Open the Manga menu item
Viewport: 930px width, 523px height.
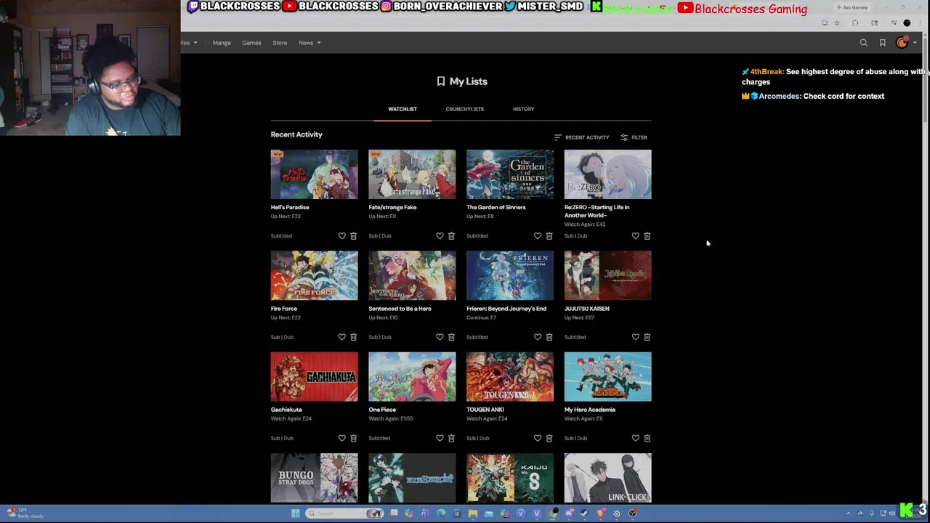222,43
